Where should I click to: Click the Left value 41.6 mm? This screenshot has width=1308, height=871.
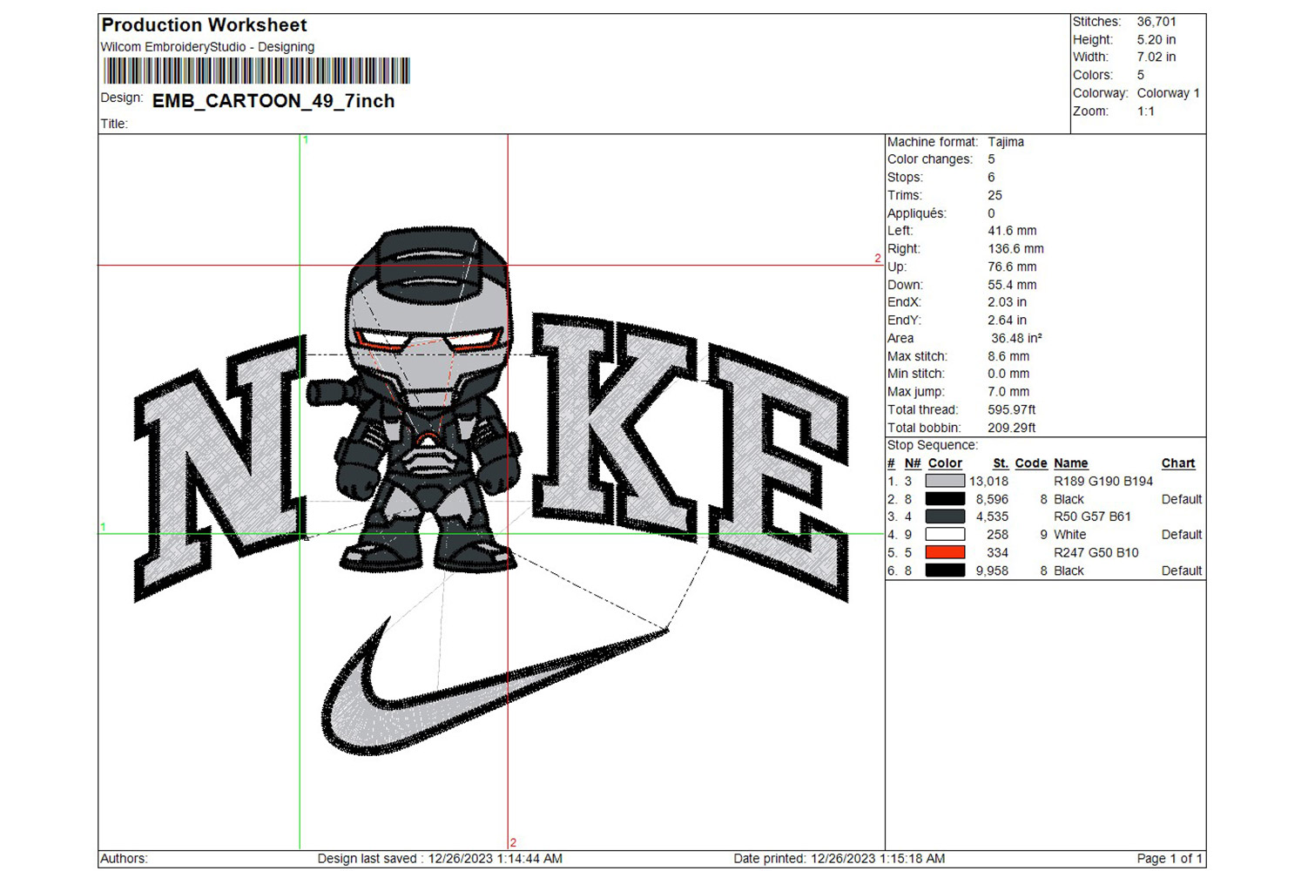pyautogui.click(x=1012, y=231)
